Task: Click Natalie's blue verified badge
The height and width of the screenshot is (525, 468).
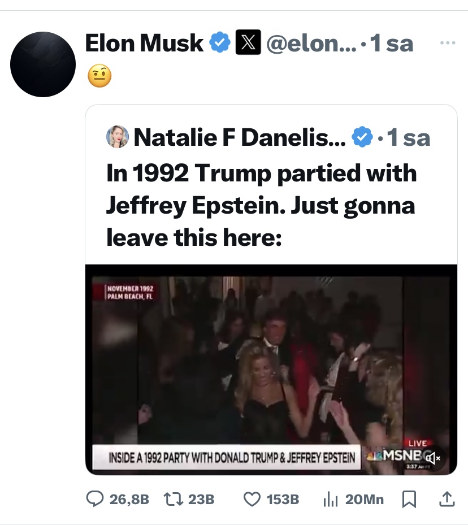Action: click(362, 137)
